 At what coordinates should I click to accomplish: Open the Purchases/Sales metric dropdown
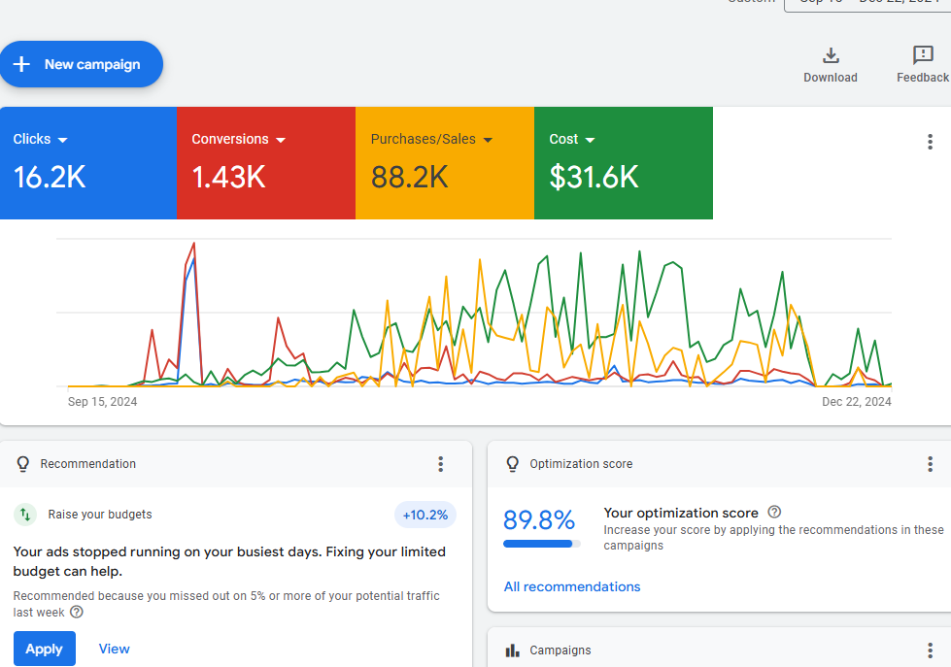click(488, 140)
